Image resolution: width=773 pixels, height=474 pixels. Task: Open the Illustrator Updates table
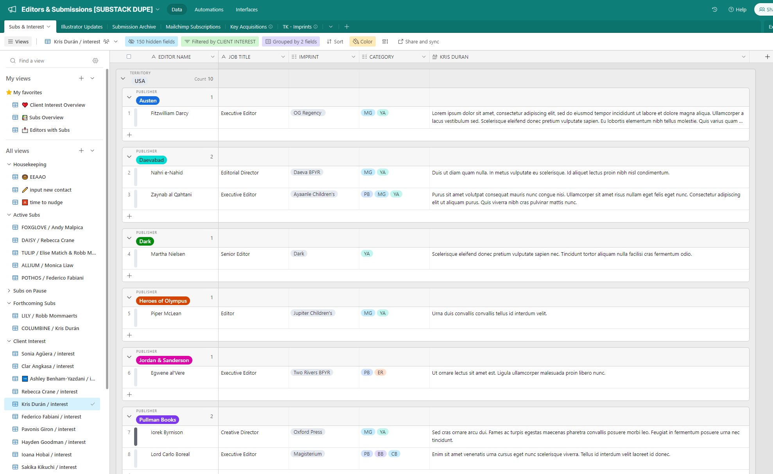(82, 27)
